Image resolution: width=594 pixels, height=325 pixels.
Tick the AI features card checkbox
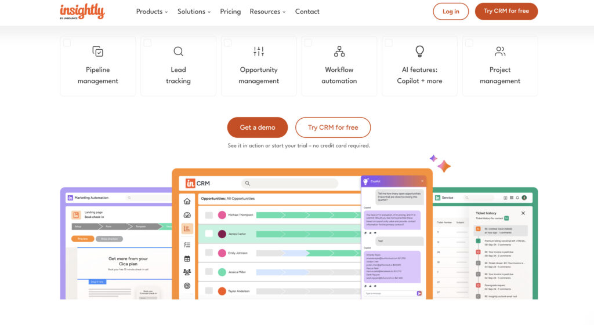[389, 43]
